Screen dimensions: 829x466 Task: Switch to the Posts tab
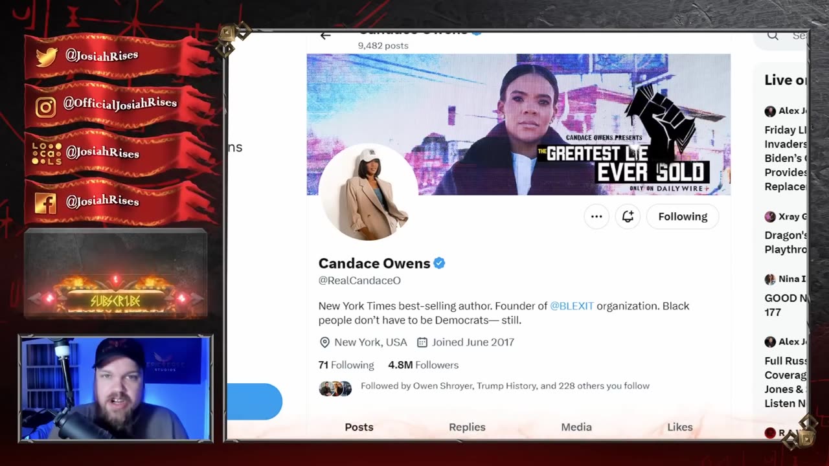(359, 427)
